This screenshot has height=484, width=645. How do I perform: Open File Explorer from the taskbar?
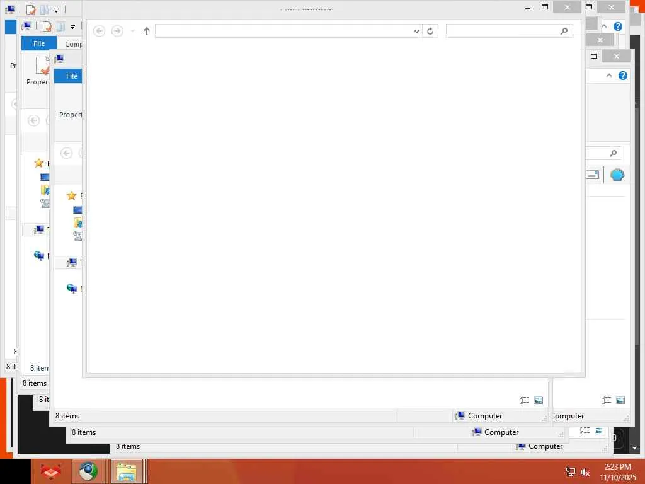pyautogui.click(x=127, y=471)
